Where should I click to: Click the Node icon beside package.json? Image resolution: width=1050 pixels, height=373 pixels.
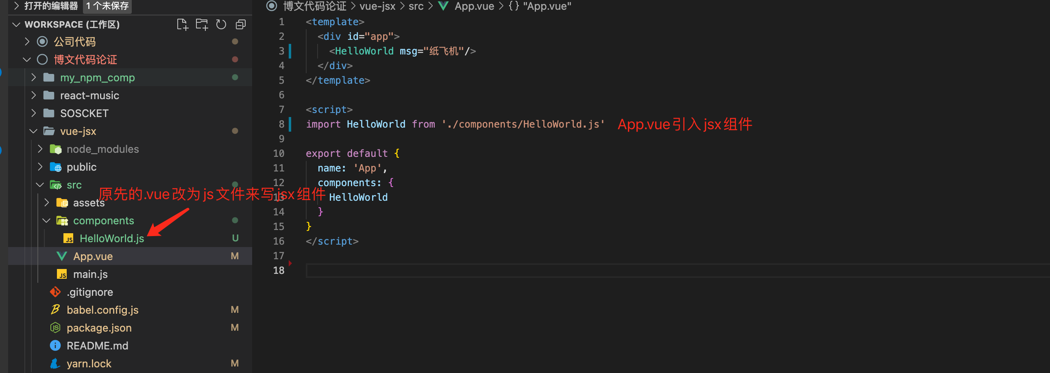point(55,328)
